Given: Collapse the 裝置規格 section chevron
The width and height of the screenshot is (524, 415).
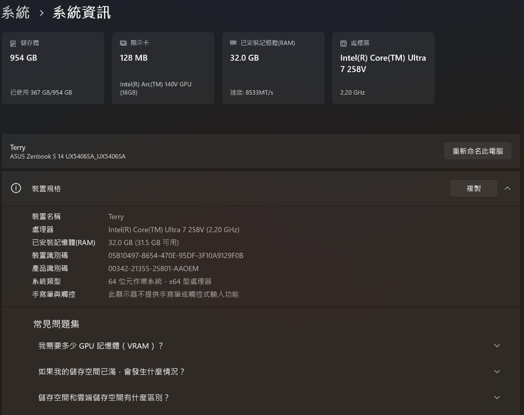Looking at the screenshot, I should 507,188.
